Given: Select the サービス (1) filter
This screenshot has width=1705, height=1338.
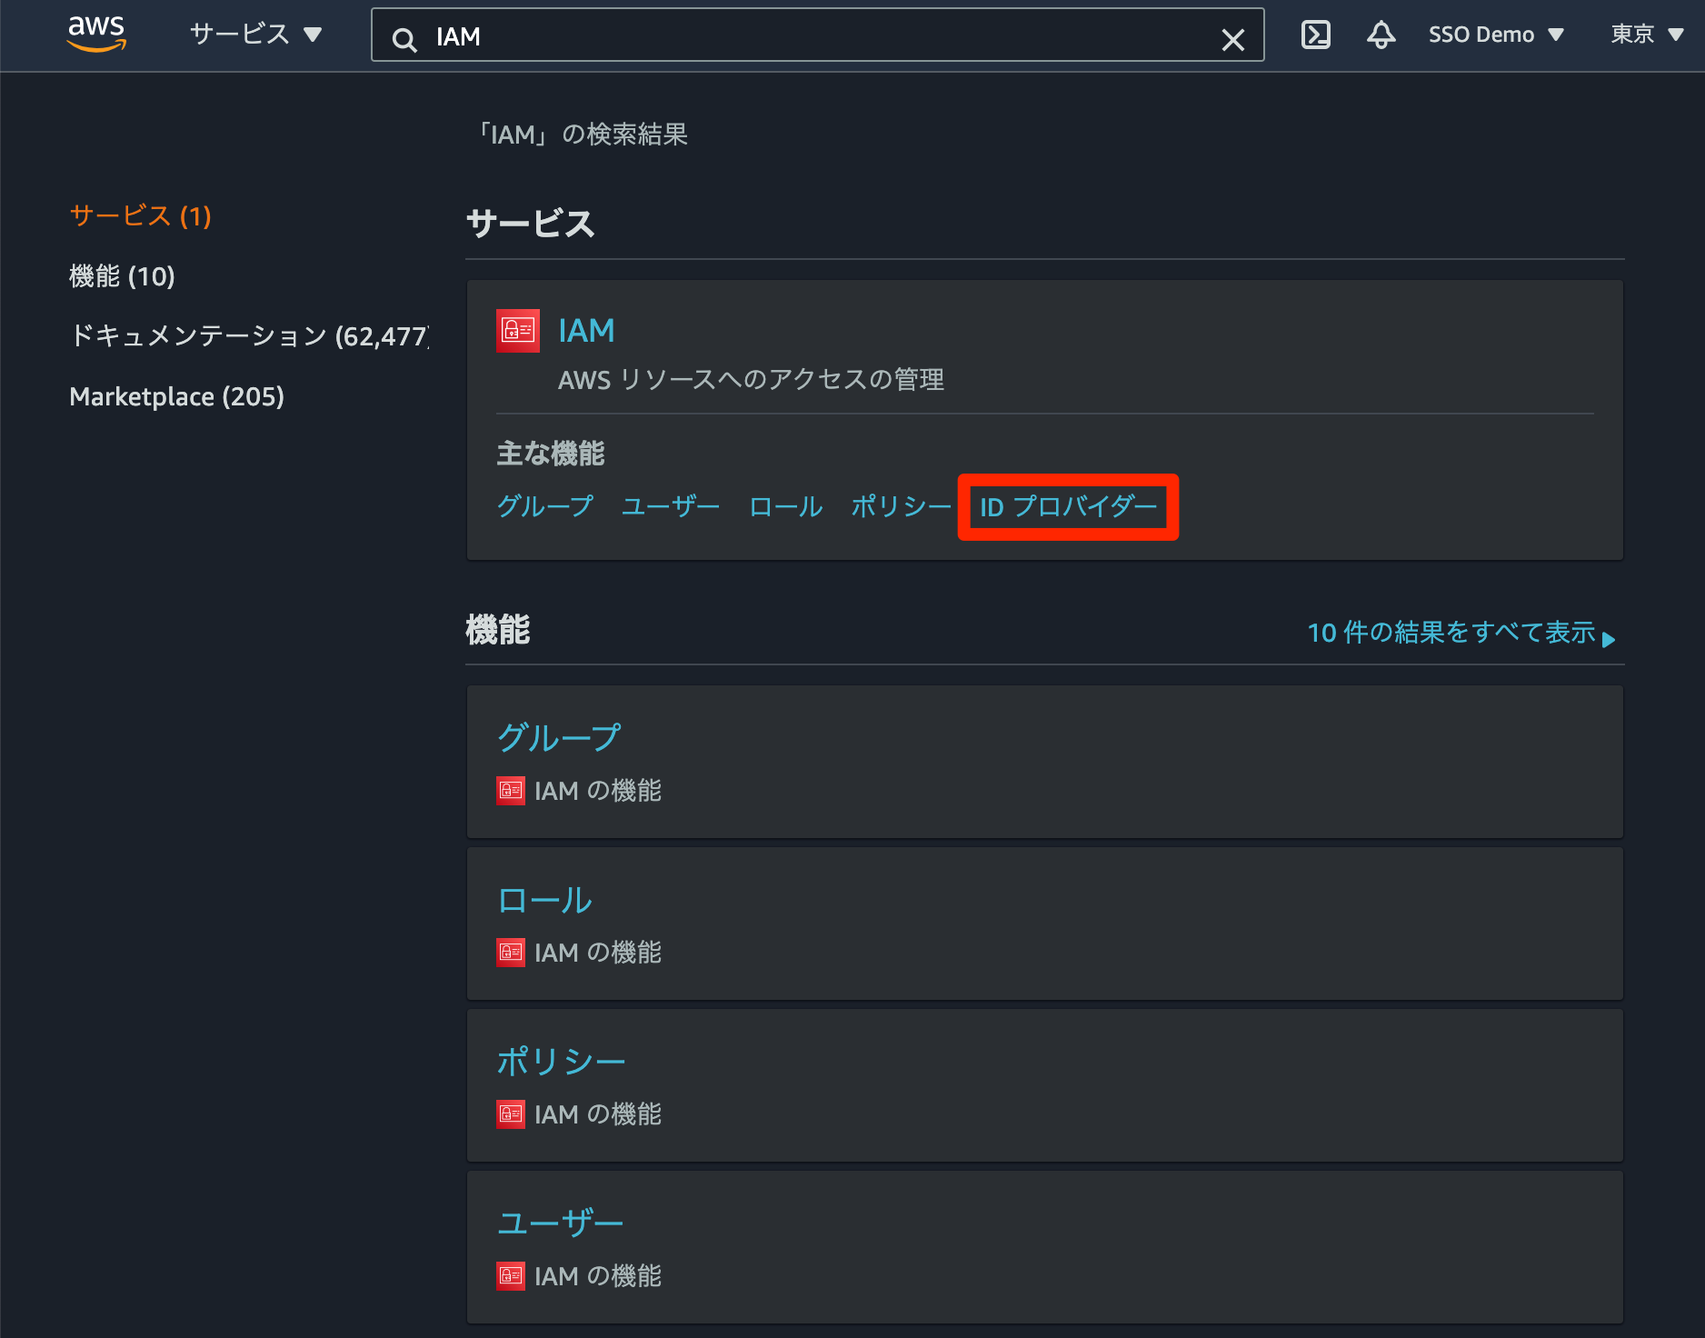Looking at the screenshot, I should click(x=141, y=216).
